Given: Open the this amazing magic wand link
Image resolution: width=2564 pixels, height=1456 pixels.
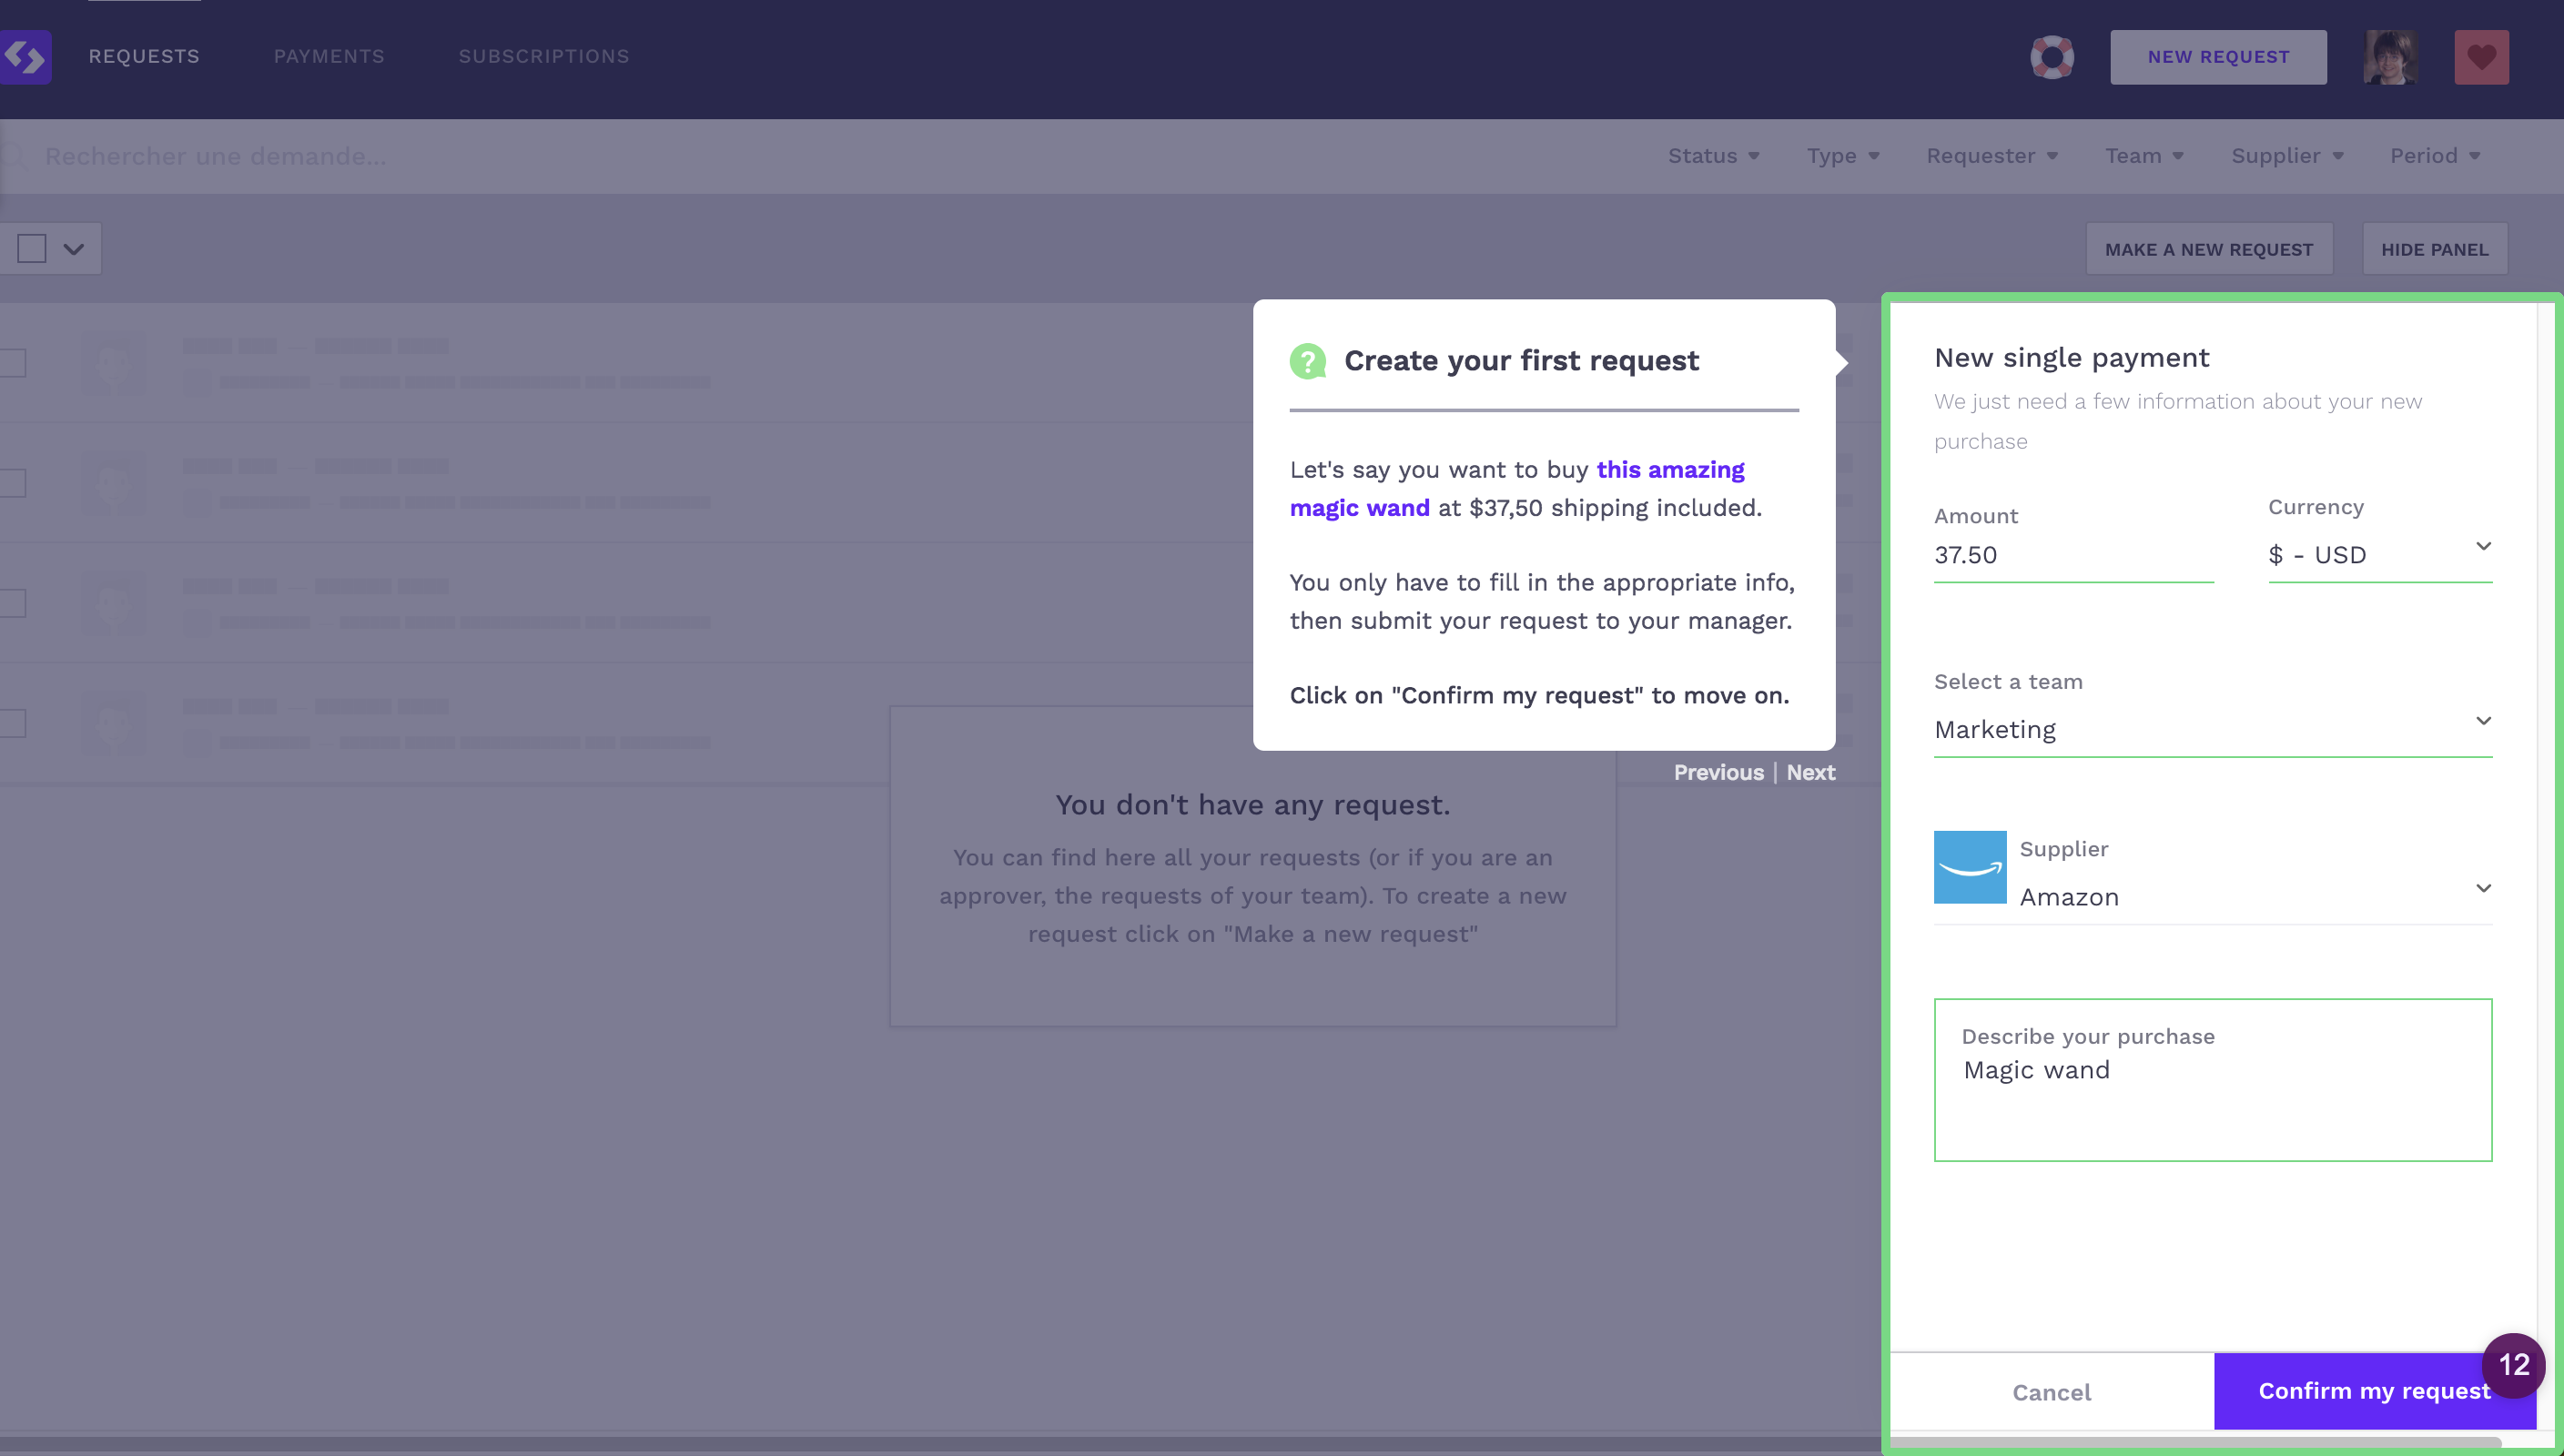Looking at the screenshot, I should 1517,489.
